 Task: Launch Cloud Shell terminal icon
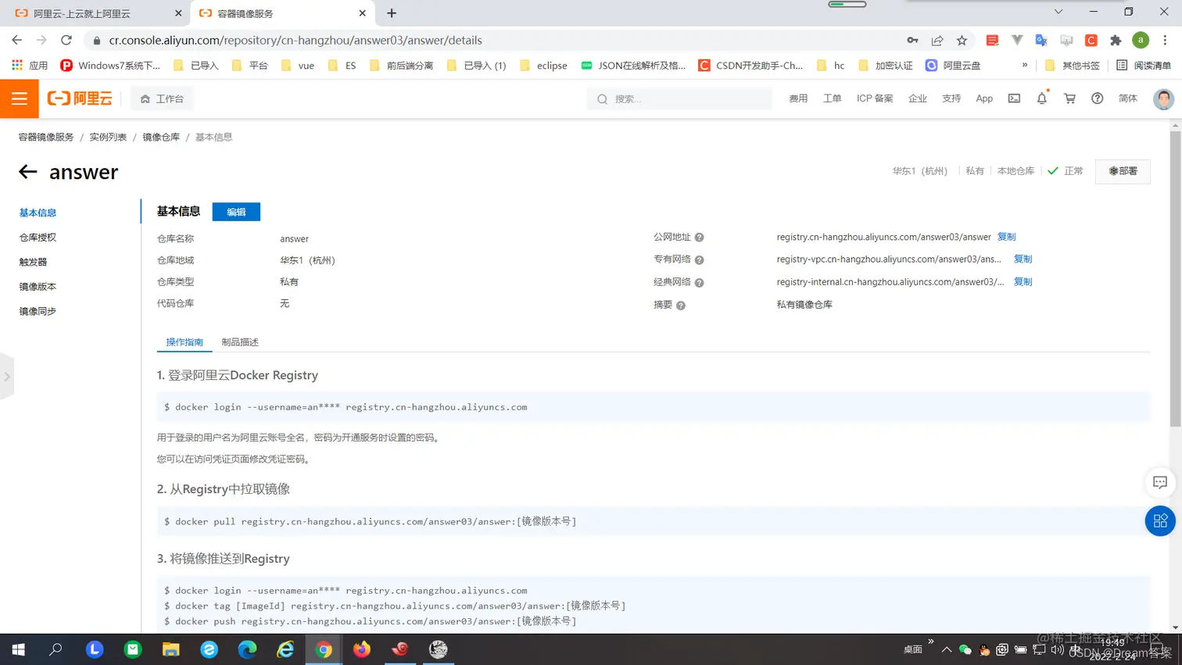pyautogui.click(x=1014, y=98)
